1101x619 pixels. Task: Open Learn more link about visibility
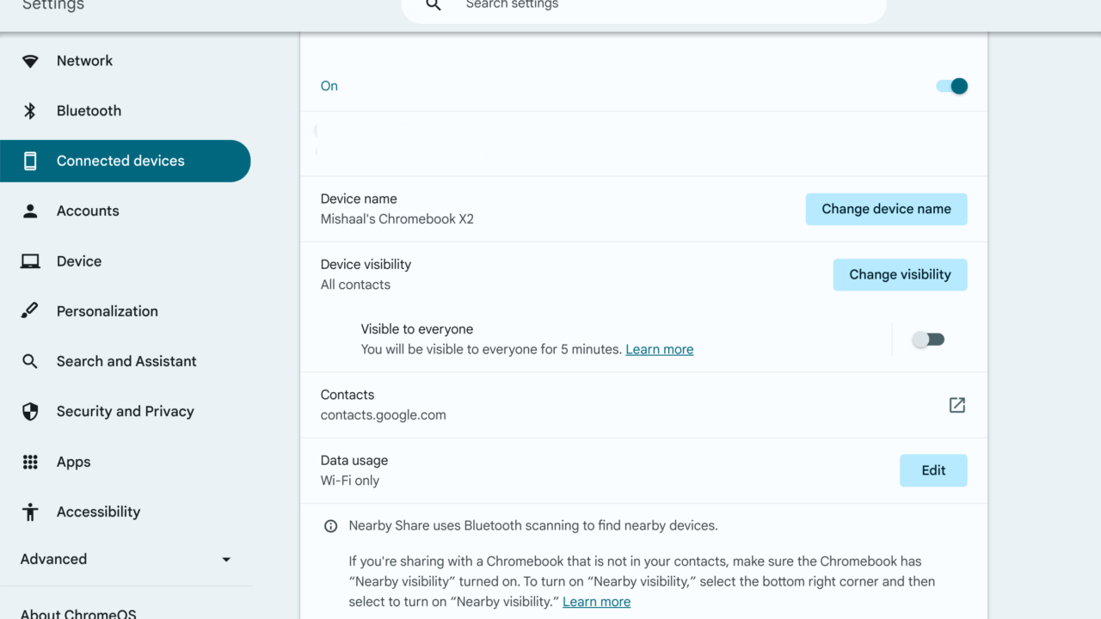tap(659, 349)
